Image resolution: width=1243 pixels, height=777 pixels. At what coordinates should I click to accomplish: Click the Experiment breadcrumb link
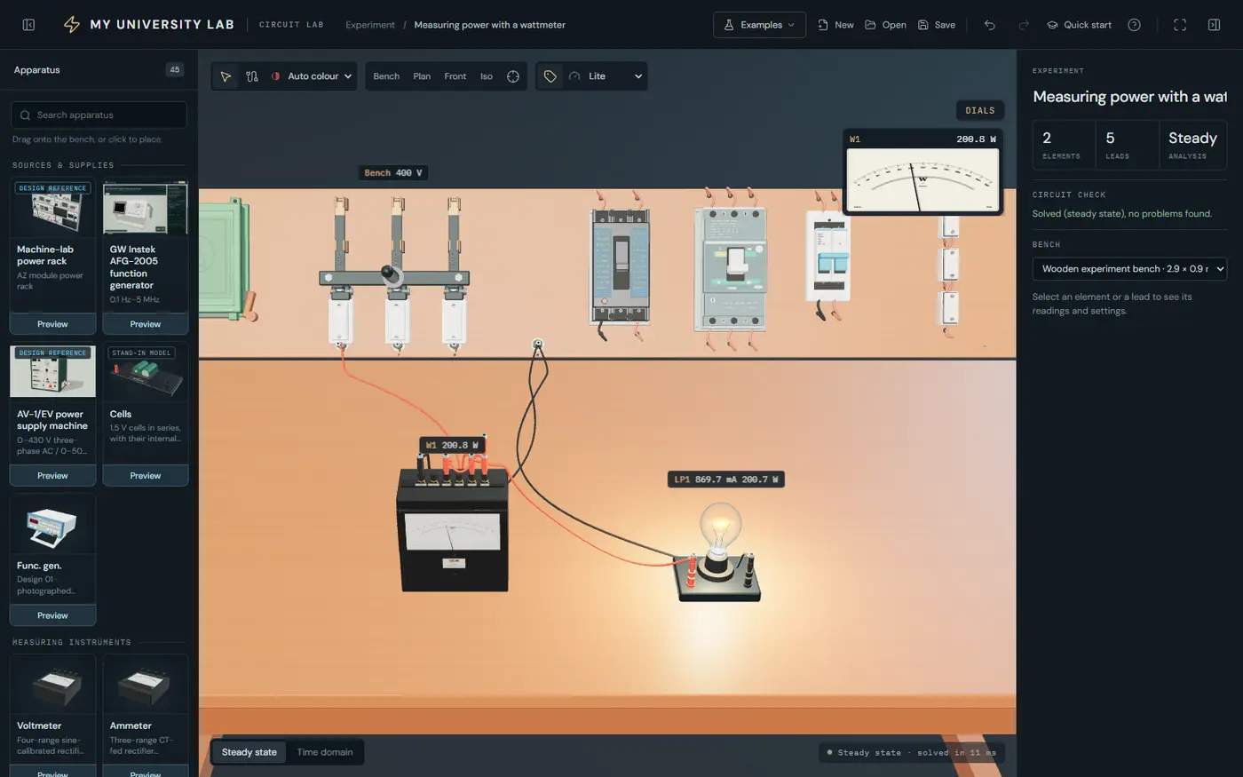370,25
